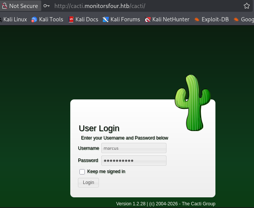Open the saved password key icon

pyautogui.click(x=47, y=6)
